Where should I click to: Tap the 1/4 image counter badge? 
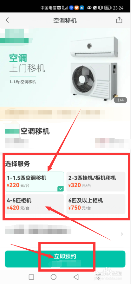121,100
